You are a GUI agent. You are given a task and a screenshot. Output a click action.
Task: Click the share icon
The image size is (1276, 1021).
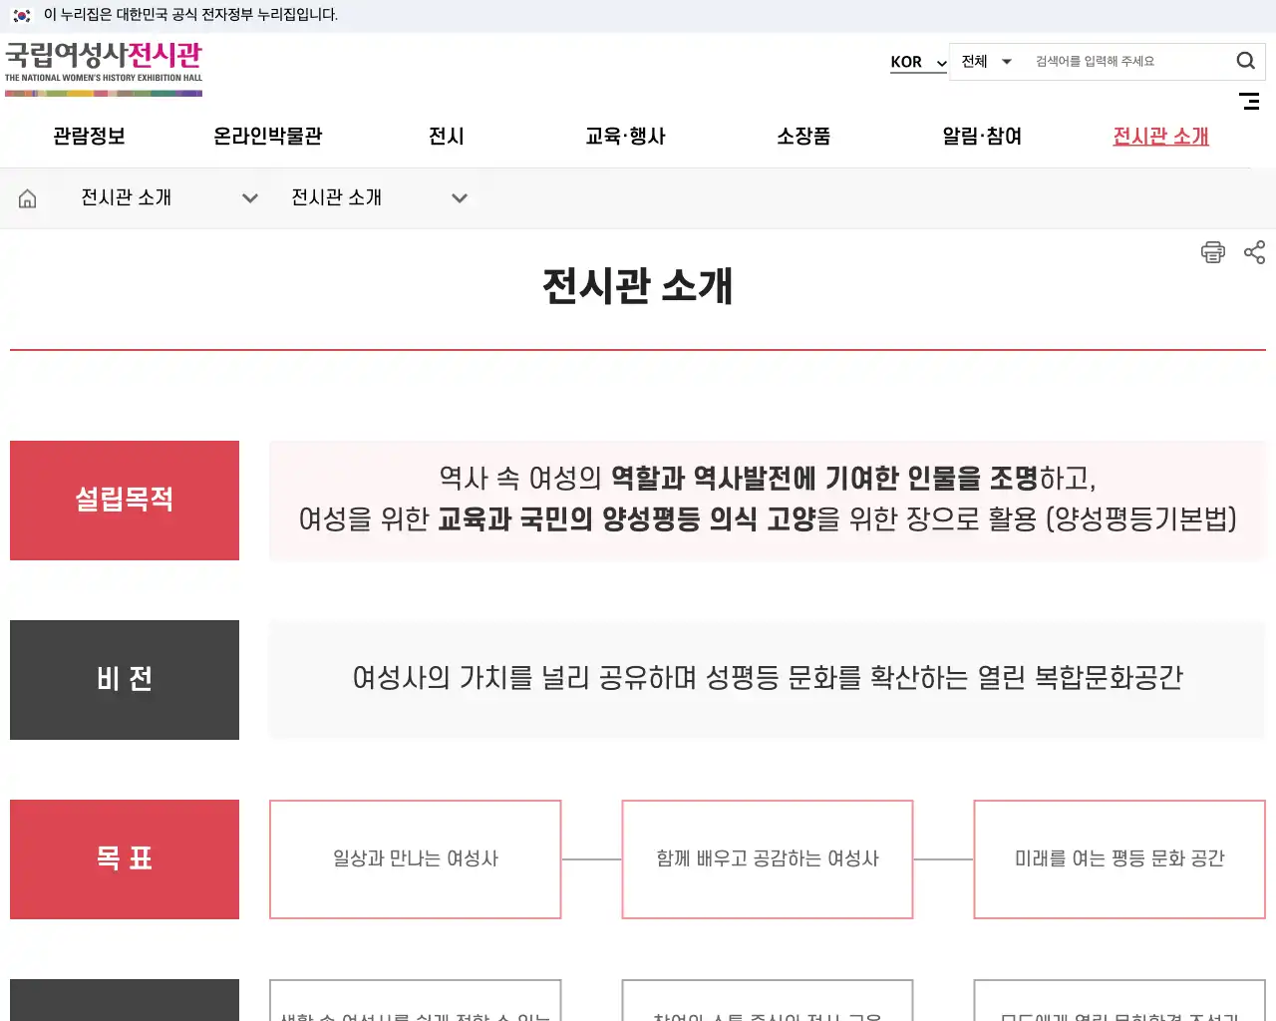click(x=1255, y=252)
